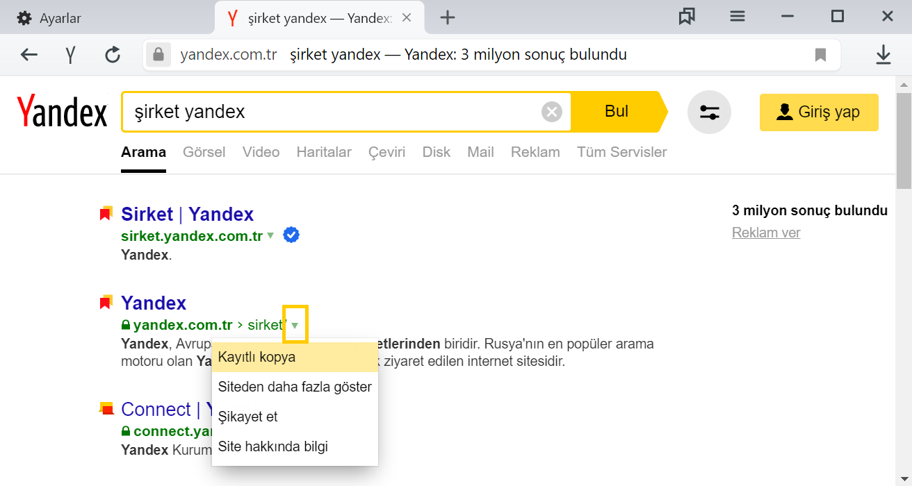Select Site hakkında bilgi menu entry
Screen dimensions: 912x486
pos(295,446)
